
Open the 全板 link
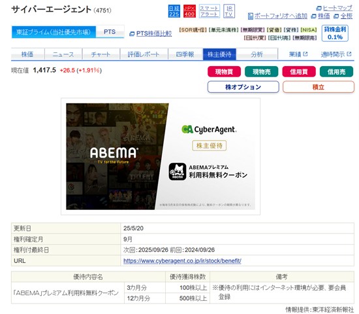(x=347, y=16)
